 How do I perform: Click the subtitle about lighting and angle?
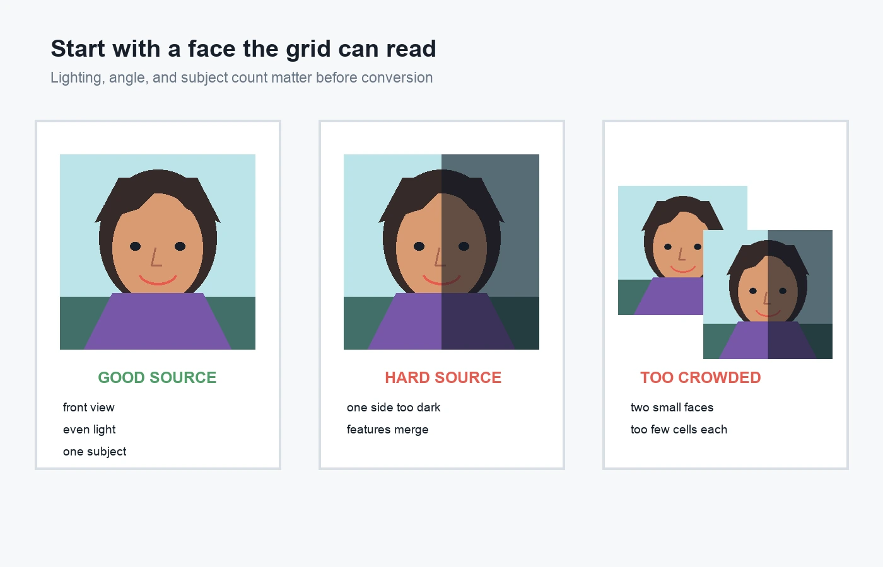coord(242,77)
